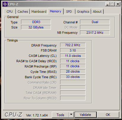
Task: Confirm with the OK button
Action: (108, 115)
